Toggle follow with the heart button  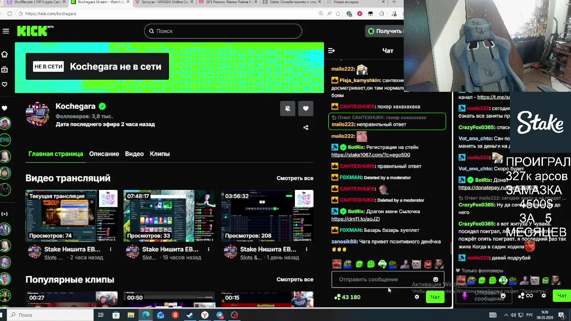click(306, 108)
